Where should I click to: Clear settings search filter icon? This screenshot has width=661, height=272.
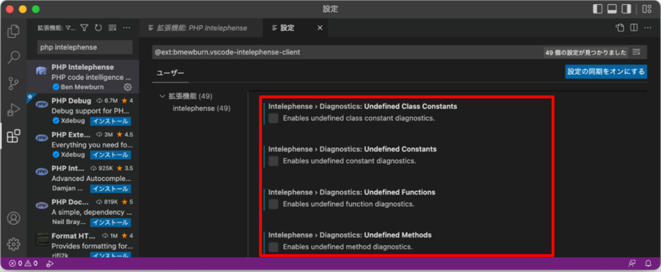(x=636, y=52)
